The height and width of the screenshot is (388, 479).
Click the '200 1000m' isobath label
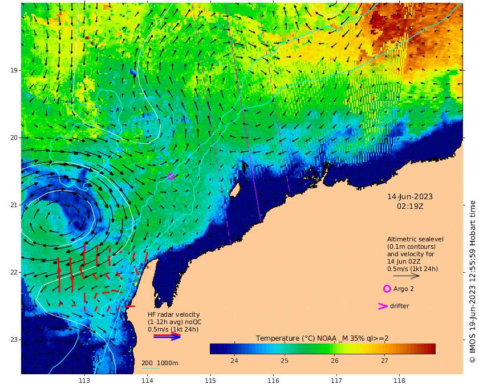click(160, 363)
